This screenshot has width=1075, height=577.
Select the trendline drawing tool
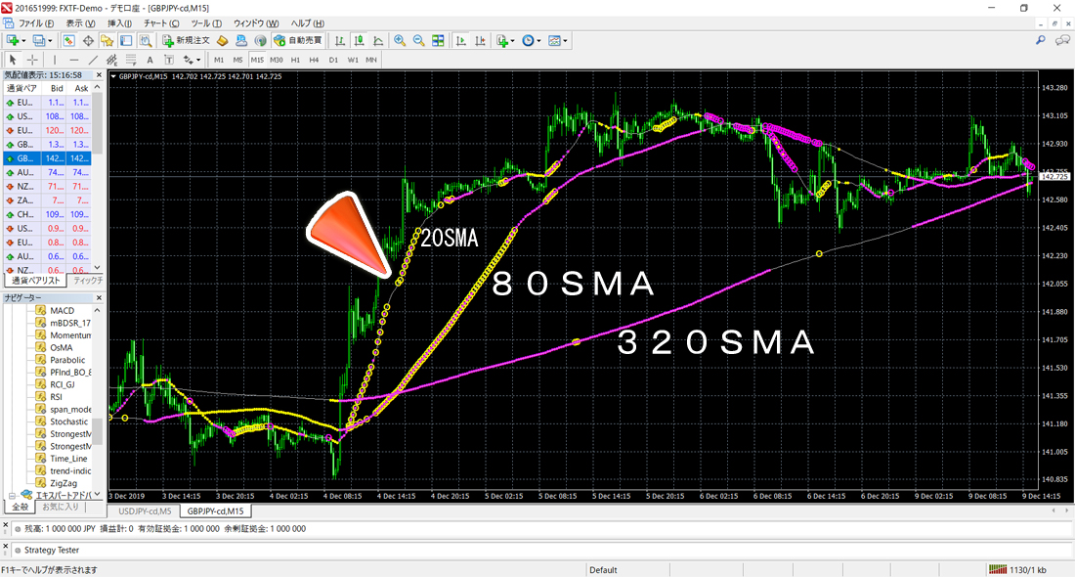pyautogui.click(x=93, y=60)
